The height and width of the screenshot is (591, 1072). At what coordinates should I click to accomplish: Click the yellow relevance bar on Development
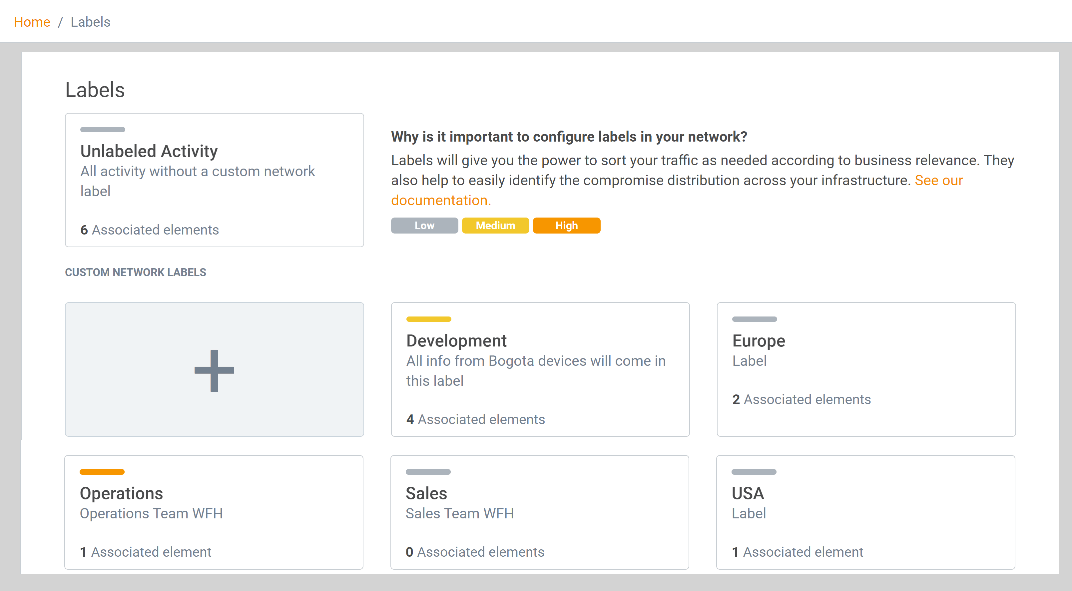pyautogui.click(x=429, y=319)
